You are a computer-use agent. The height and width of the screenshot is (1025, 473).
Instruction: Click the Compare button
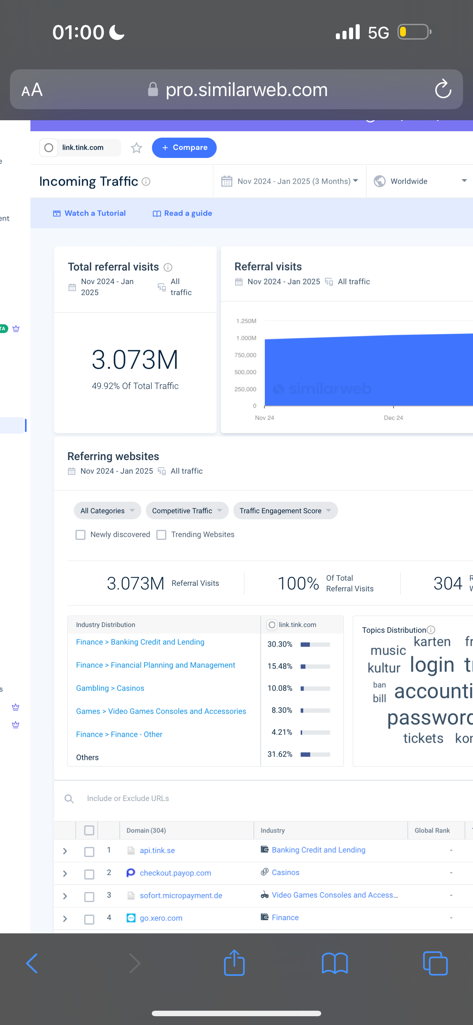[x=184, y=148]
